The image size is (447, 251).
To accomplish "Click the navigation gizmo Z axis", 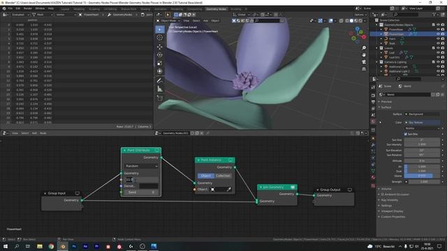I will click(x=357, y=29).
